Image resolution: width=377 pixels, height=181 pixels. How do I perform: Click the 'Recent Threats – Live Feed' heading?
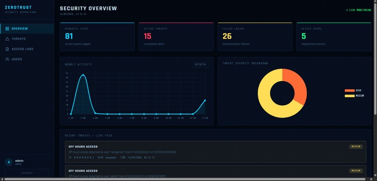(x=88, y=136)
